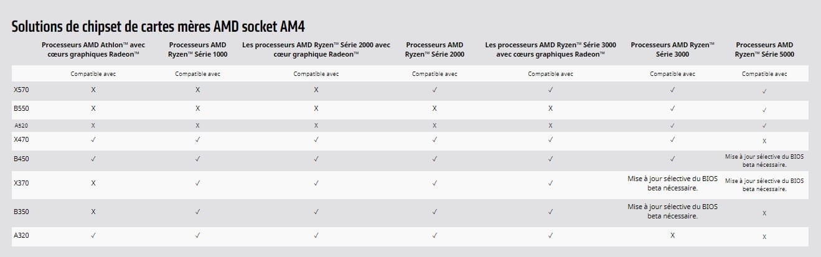Click the X570 row label
Screen dimensions: 821x257
pos(21,90)
